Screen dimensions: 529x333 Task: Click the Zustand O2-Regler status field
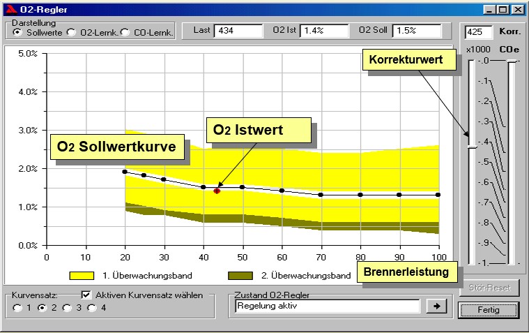pos(326,306)
